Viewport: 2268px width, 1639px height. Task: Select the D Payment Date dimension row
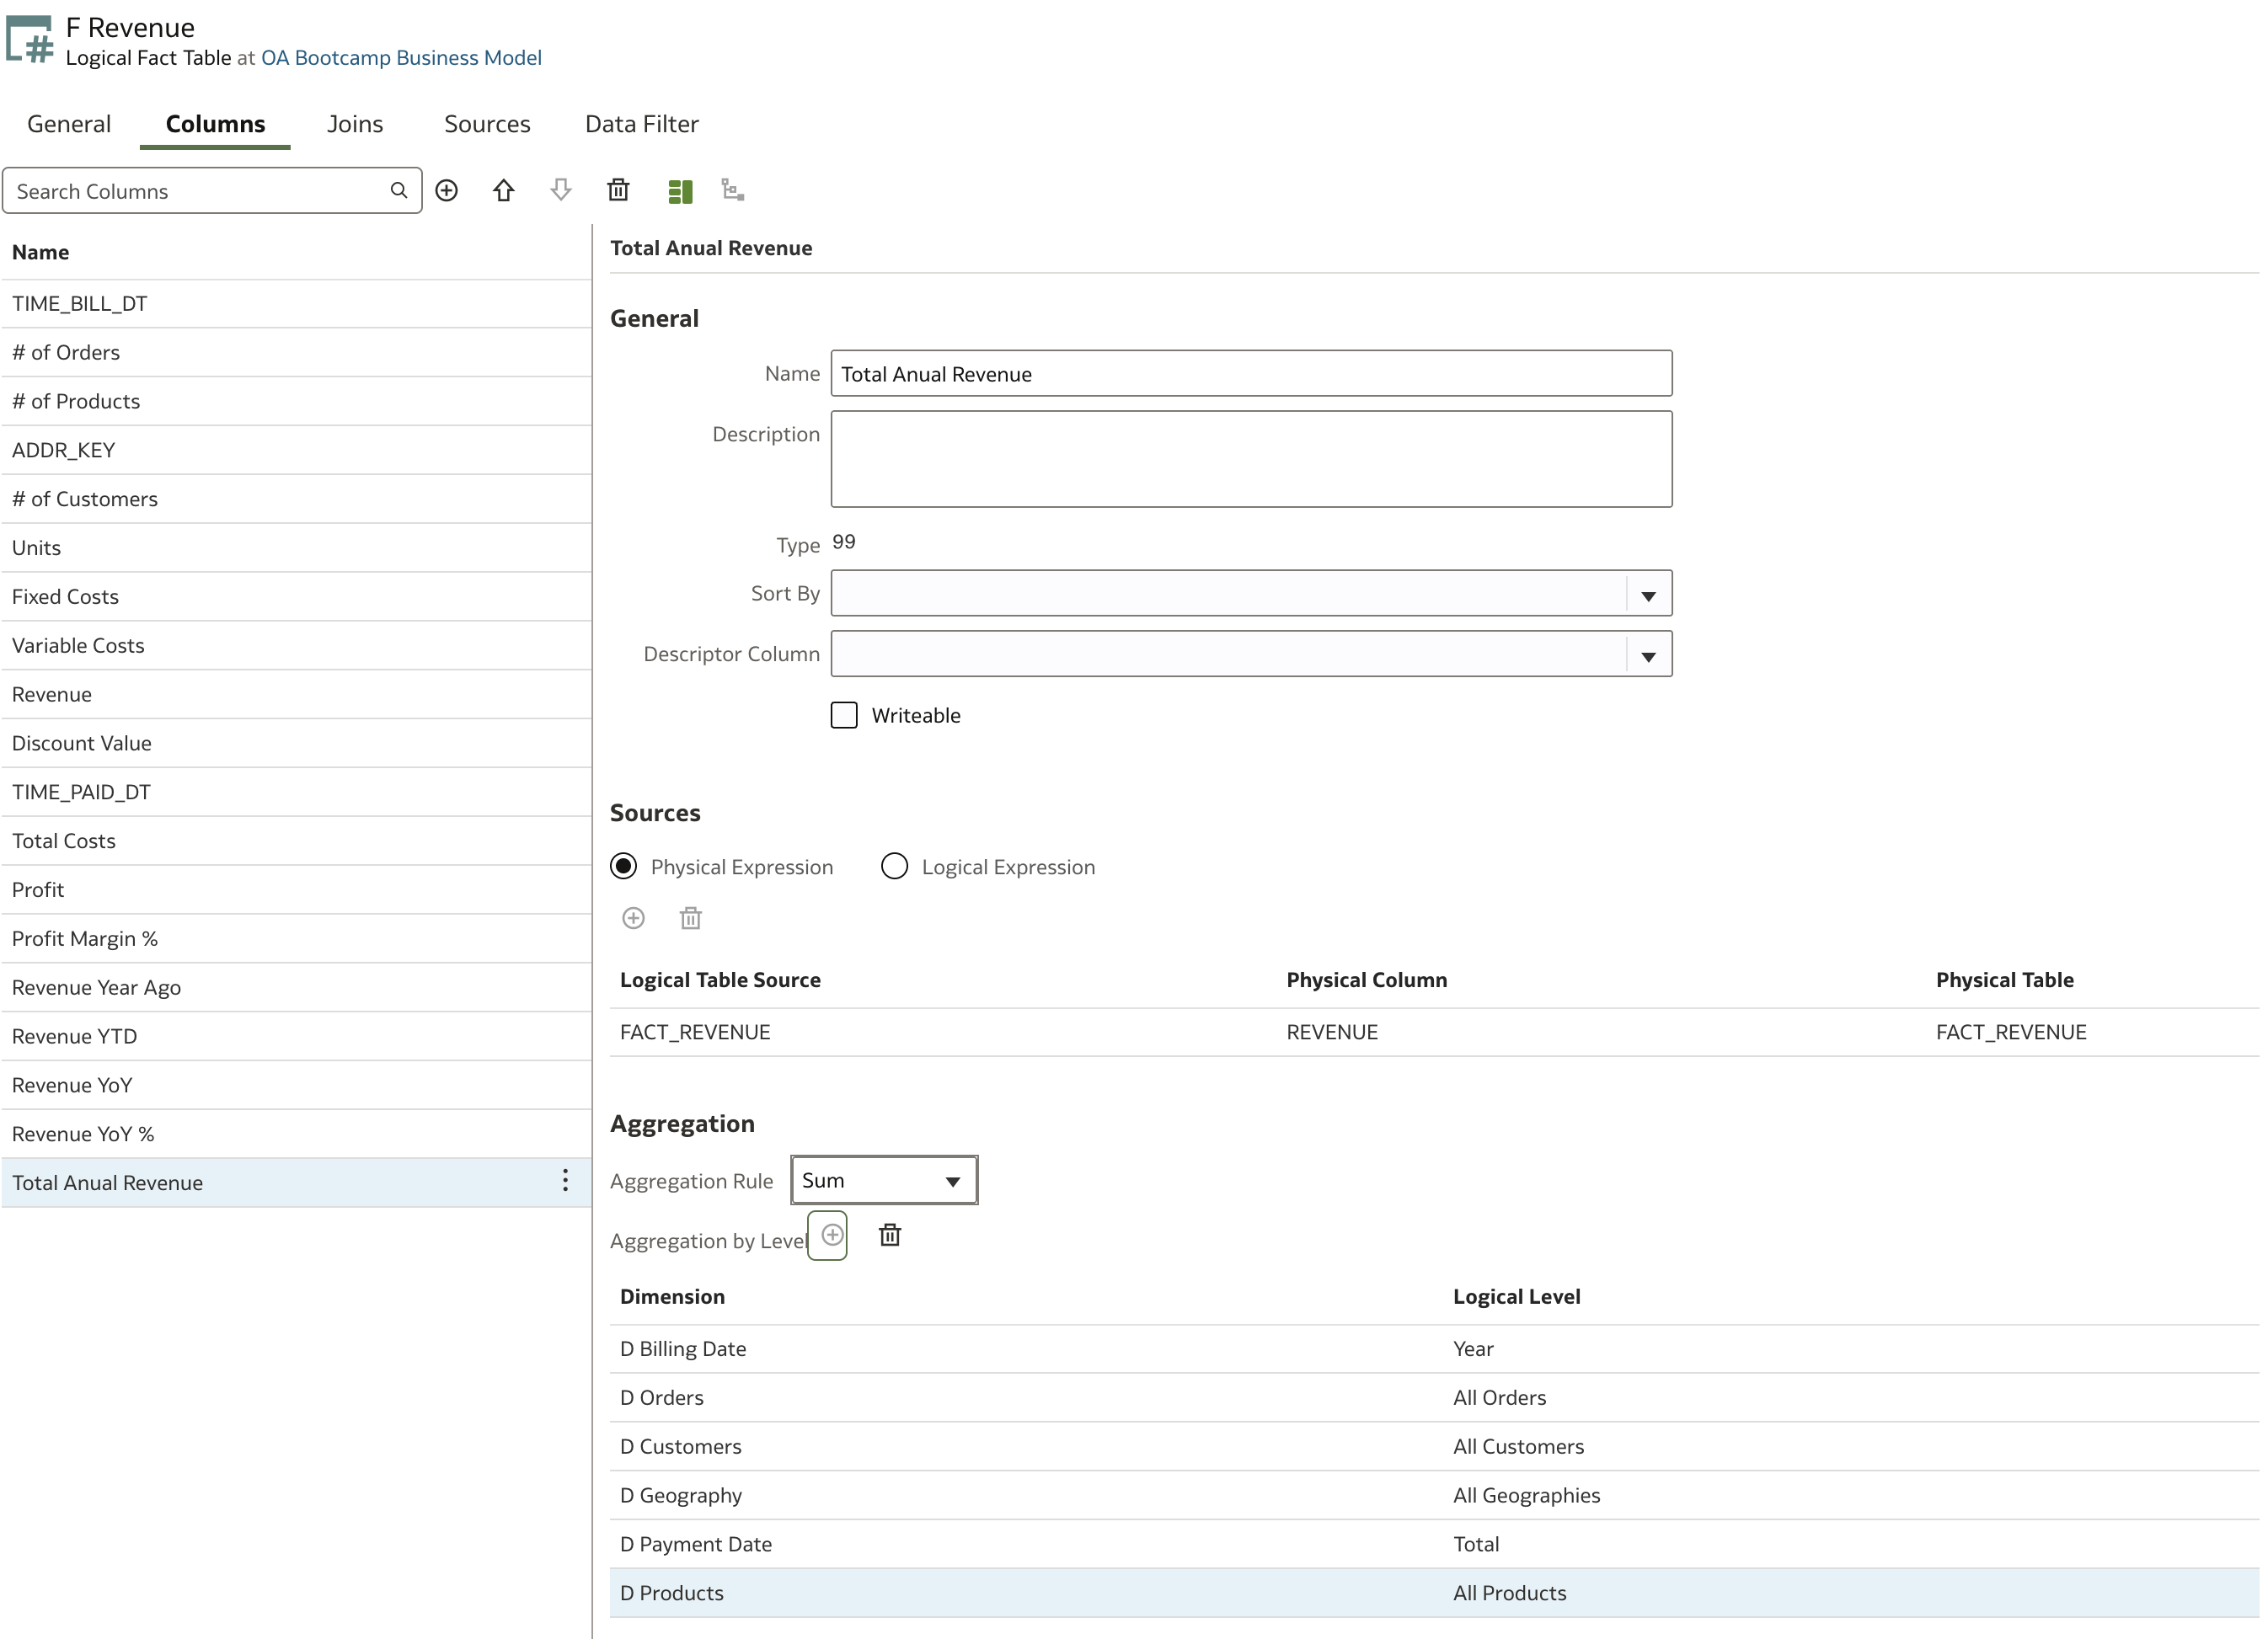coord(1434,1545)
